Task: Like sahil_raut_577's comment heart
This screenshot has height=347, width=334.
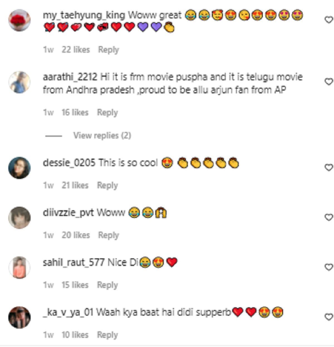Action: [x=329, y=267]
